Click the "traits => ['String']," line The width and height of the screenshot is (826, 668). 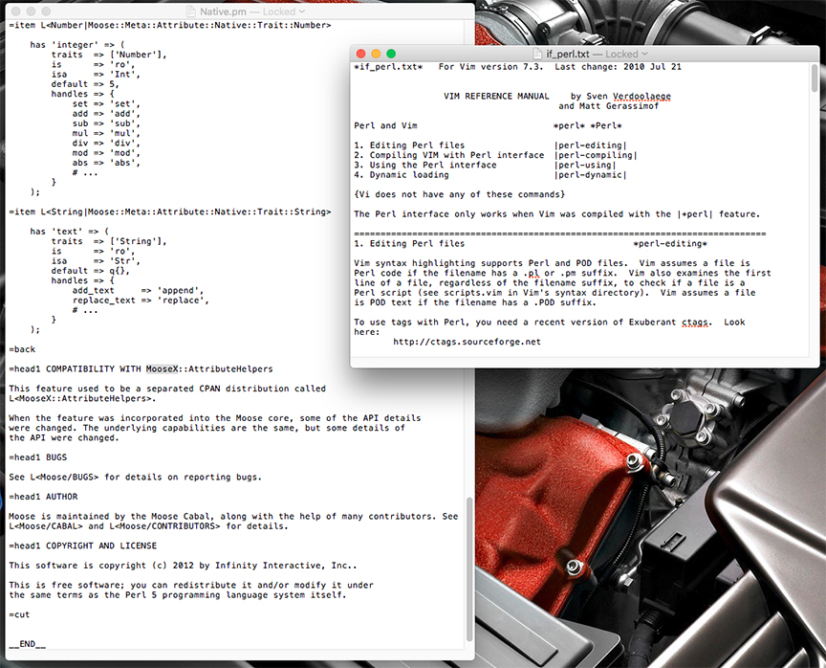coord(109,241)
